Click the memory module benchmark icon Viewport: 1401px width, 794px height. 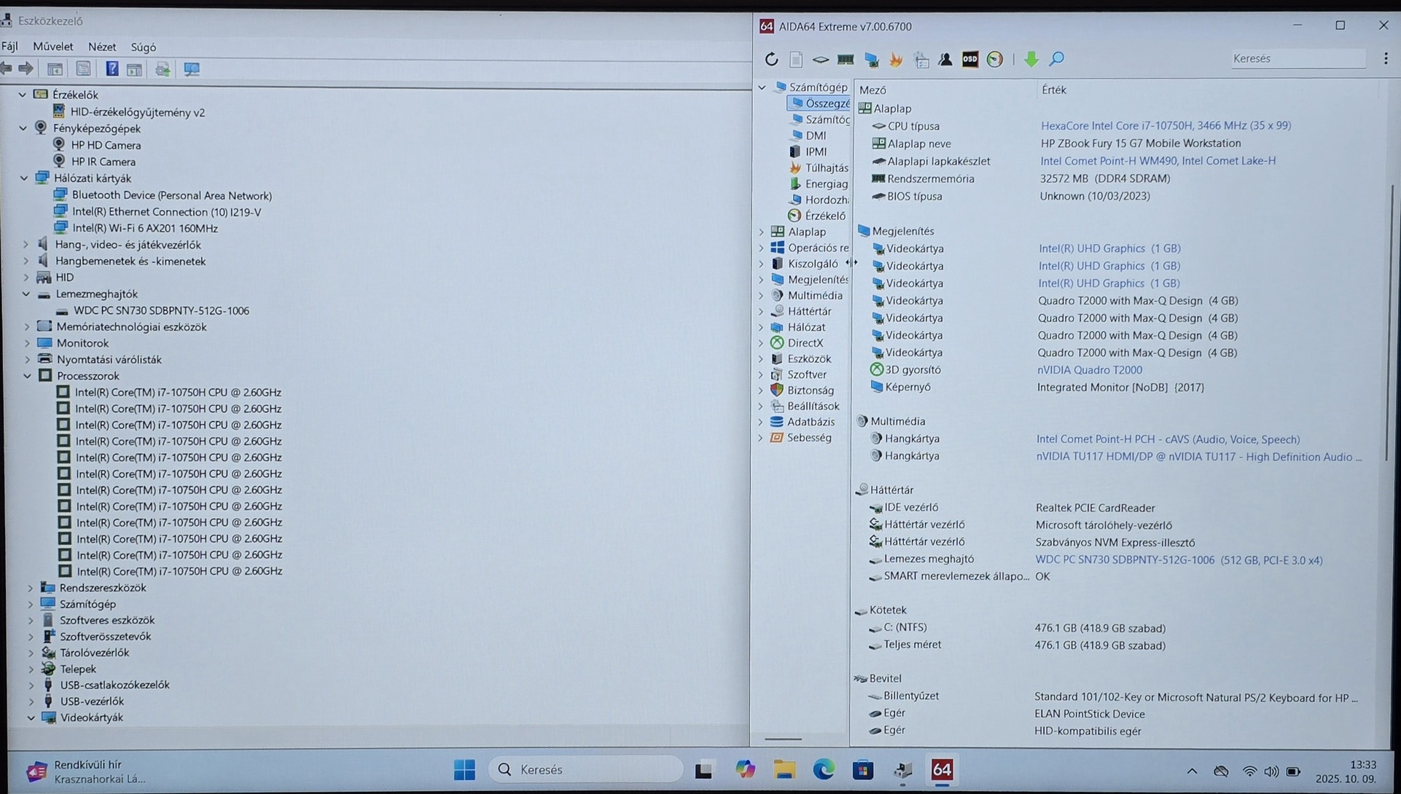[846, 60]
